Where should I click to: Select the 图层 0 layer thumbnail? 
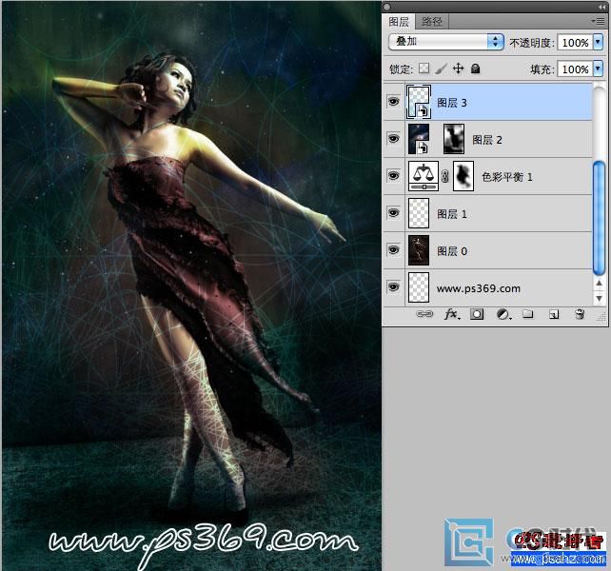(x=419, y=250)
